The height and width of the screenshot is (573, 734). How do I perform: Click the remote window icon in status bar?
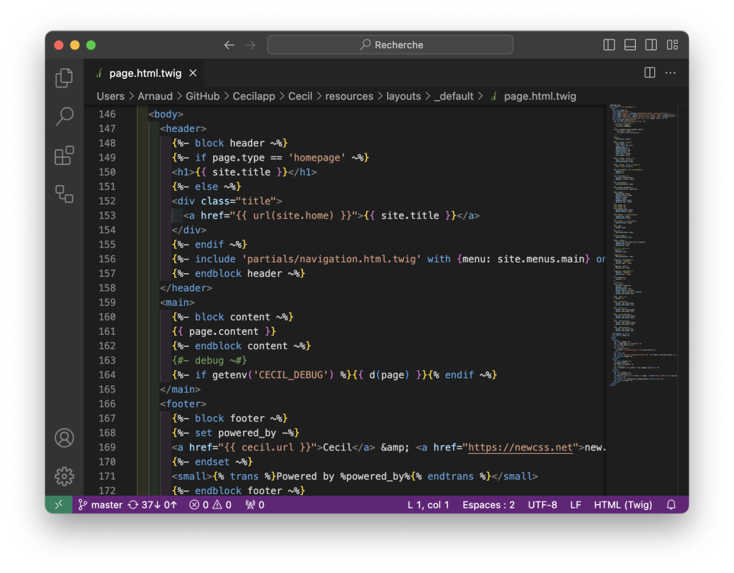click(59, 505)
